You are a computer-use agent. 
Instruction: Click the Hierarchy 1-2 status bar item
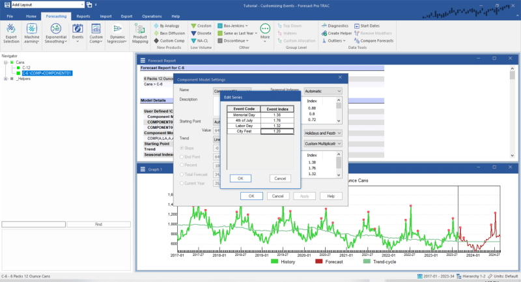point(471,276)
